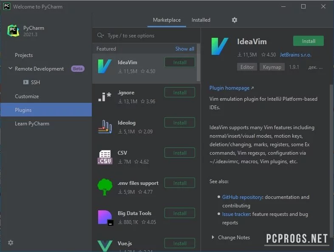Image resolution: width=334 pixels, height=252 pixels.
Task: Install the Ideolog plugin
Action: [x=180, y=123]
